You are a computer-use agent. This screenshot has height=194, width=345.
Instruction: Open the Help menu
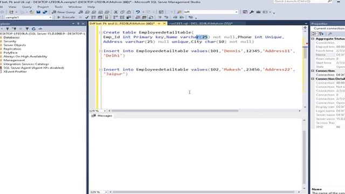tap(91, 7)
